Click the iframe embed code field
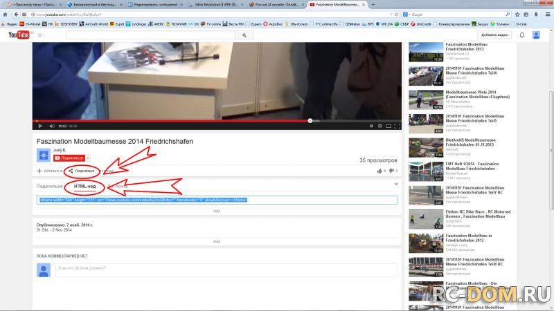 tap(217, 200)
